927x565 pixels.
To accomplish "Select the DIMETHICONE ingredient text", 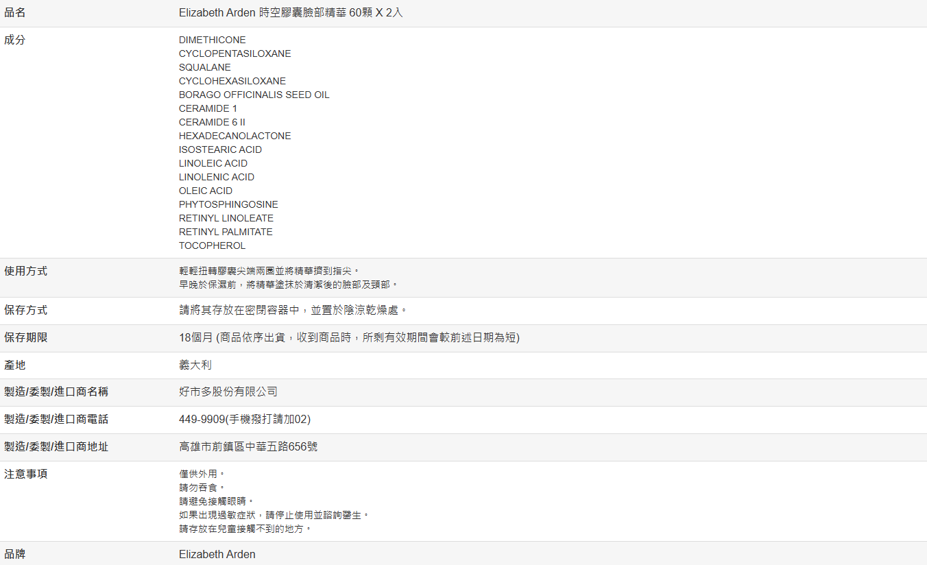I will pos(212,40).
